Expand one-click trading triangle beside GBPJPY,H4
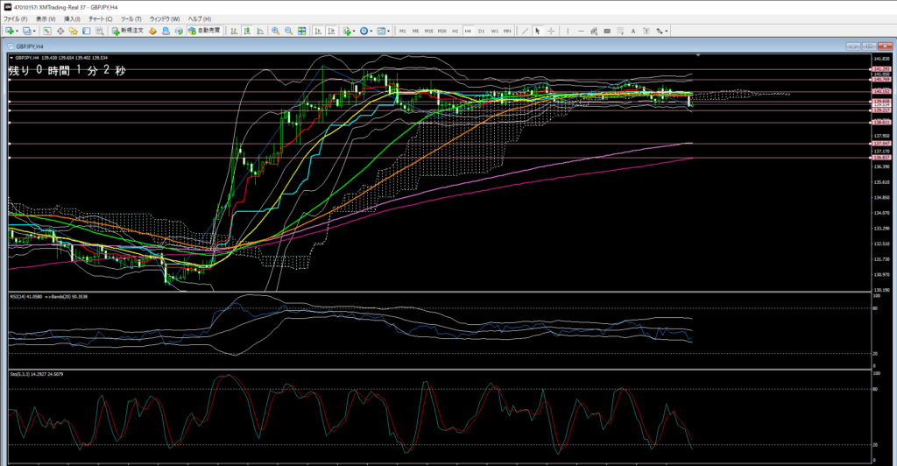Screen dimensions: 897x466 point(11,58)
